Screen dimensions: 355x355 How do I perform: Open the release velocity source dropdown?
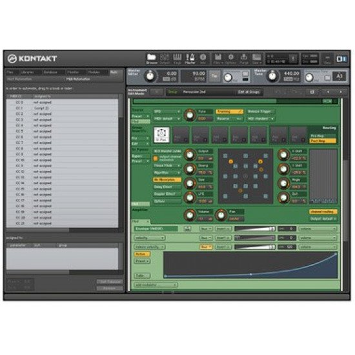point(150,247)
